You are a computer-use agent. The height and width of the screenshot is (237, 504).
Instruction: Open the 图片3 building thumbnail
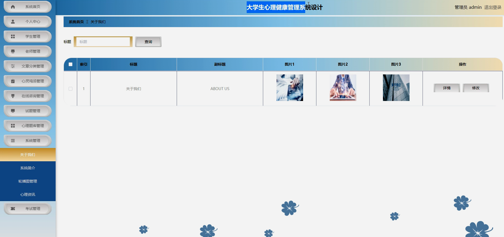(396, 88)
